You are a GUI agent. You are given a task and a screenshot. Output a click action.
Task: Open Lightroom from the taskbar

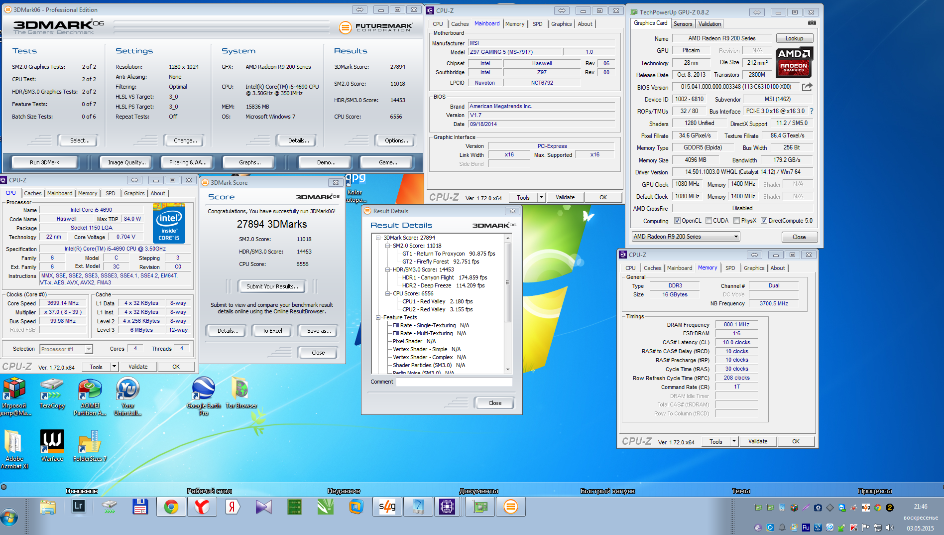[78, 507]
